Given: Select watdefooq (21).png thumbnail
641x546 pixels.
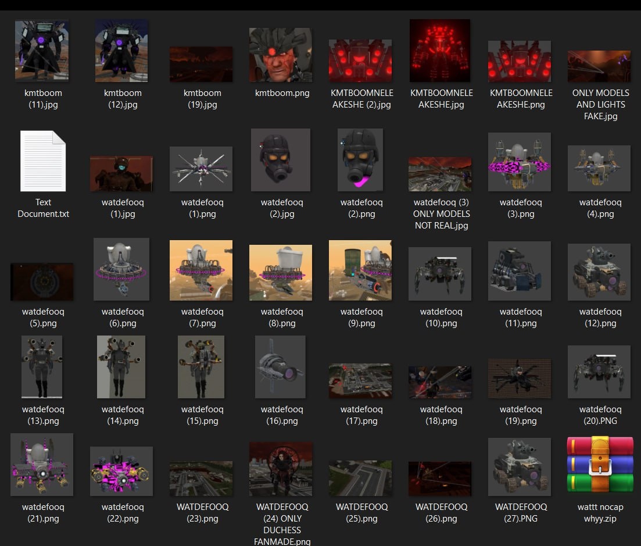Looking at the screenshot, I should [42, 465].
